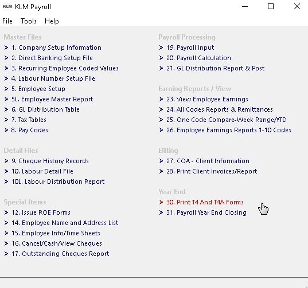Viewport: 308px width, 288px height.
Task: Open the File menu
Action: click(x=7, y=21)
